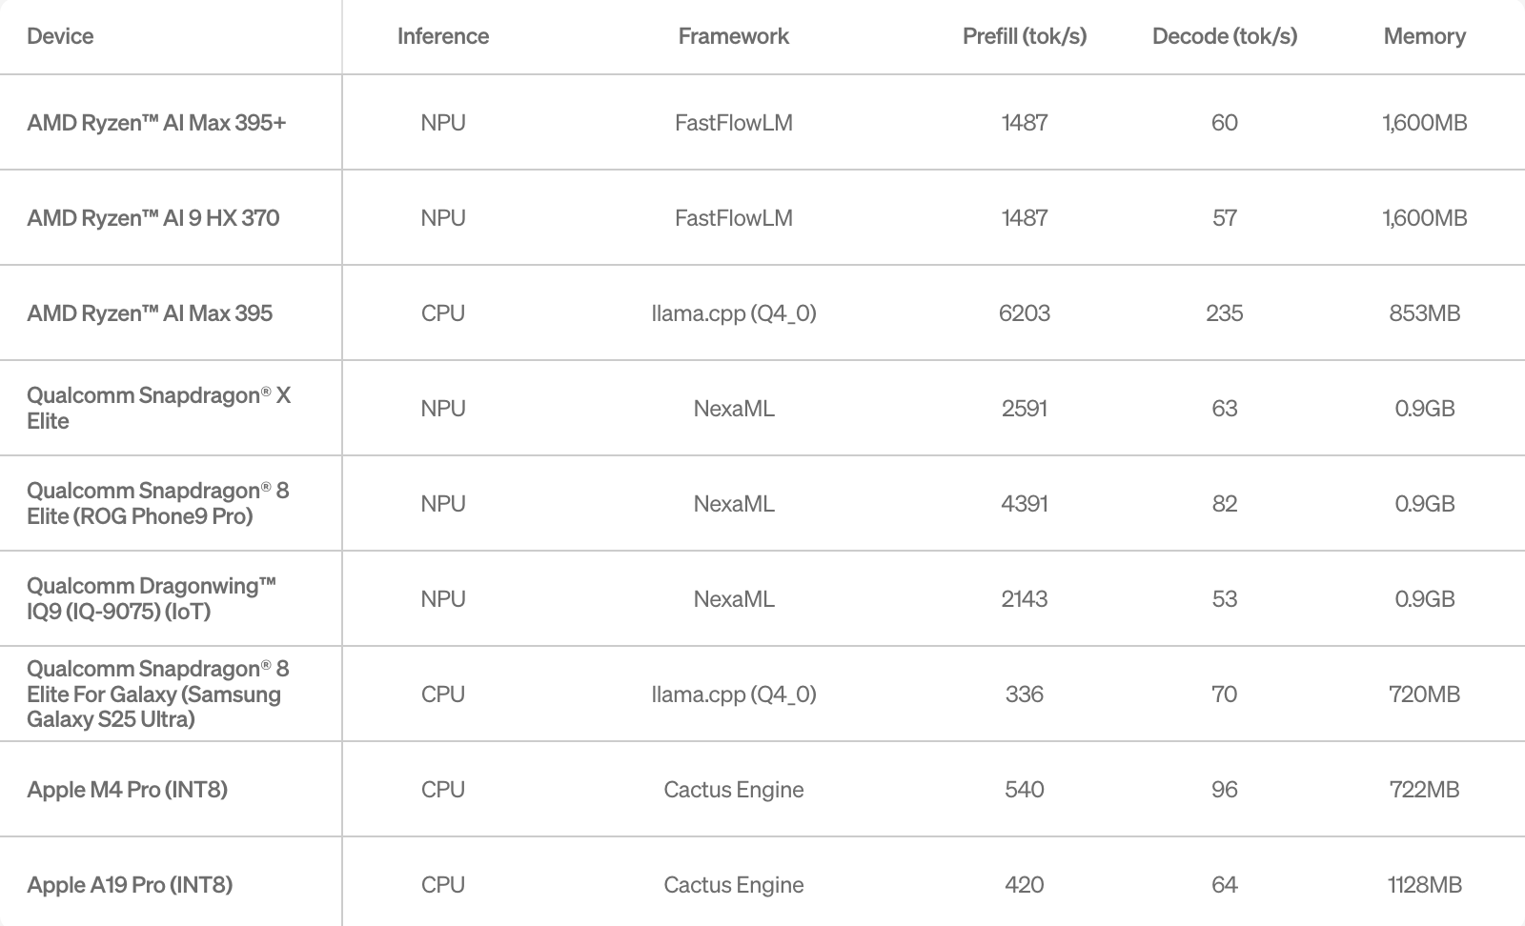The image size is (1525, 926).
Task: Select the Samsung Galaxy S25 Ultra device cell
Action: click(x=157, y=694)
